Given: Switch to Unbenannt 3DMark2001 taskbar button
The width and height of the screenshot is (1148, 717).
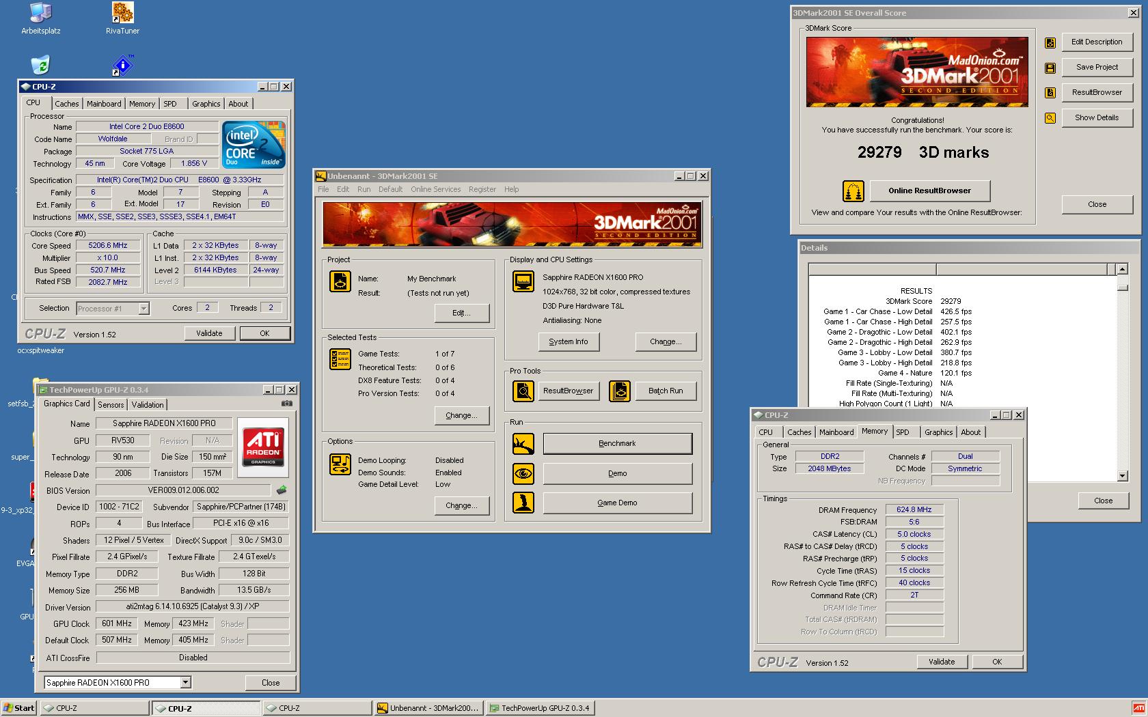Looking at the screenshot, I should pos(428,708).
